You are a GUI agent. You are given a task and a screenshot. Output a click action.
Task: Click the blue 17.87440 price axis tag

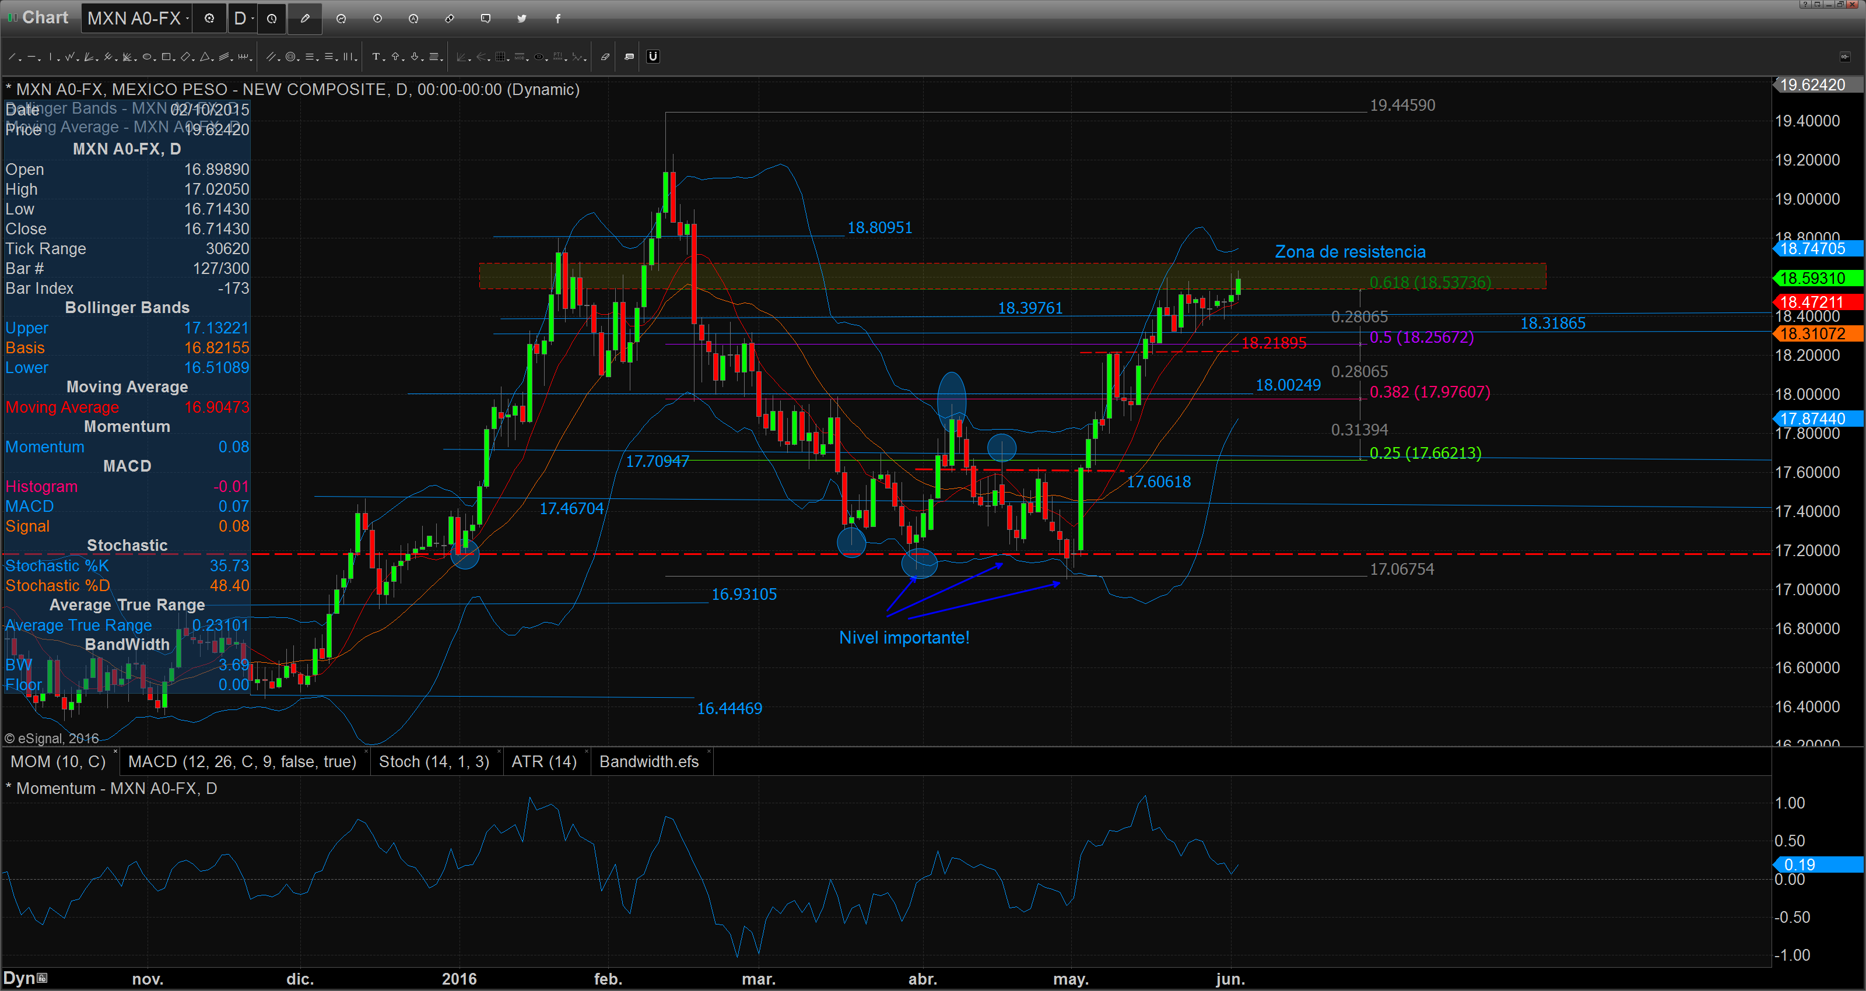[1818, 419]
